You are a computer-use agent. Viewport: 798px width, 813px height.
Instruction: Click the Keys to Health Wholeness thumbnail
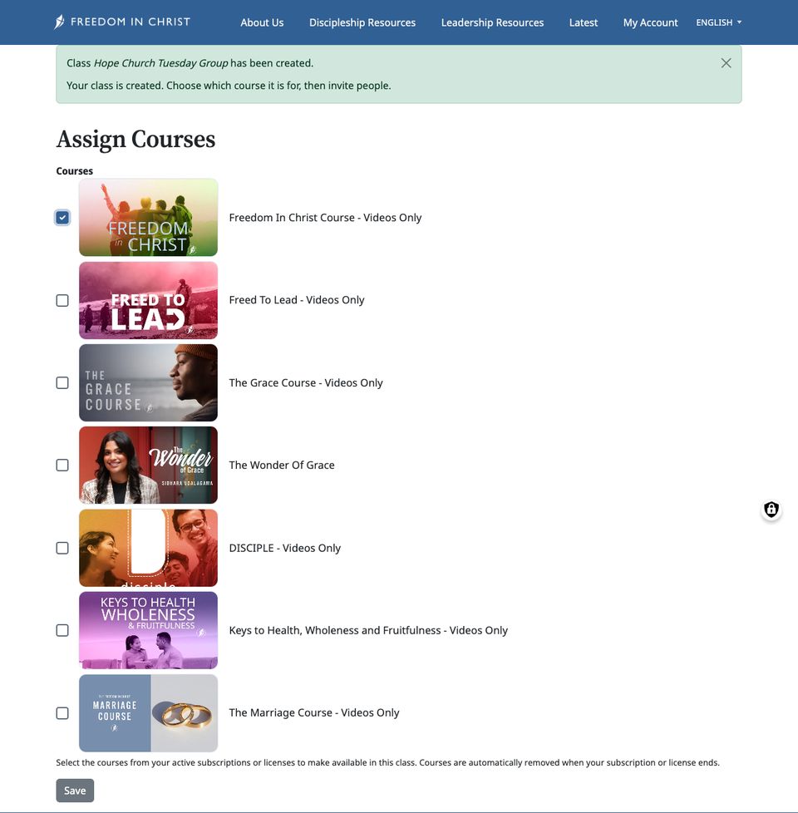point(148,630)
